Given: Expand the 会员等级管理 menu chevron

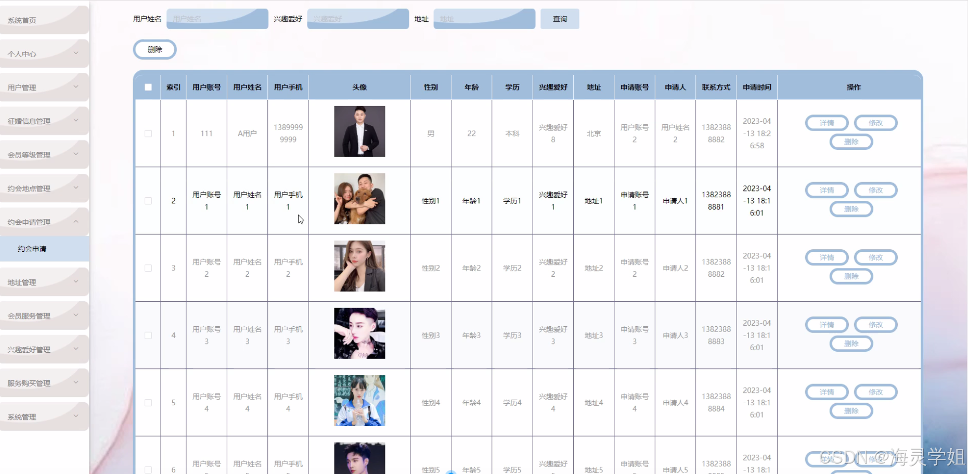Looking at the screenshot, I should point(76,154).
